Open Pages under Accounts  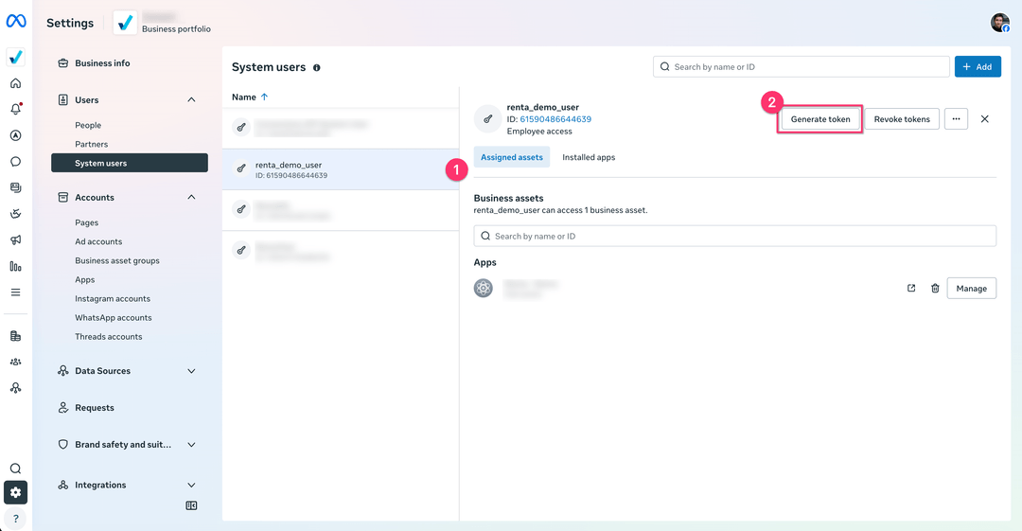pos(87,222)
